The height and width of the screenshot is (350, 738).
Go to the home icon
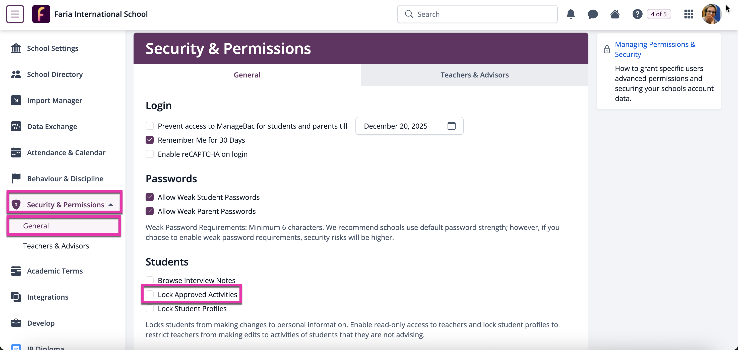coord(615,14)
